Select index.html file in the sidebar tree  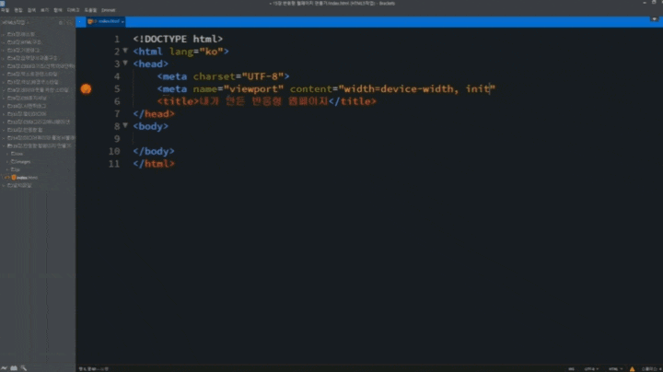pos(25,178)
